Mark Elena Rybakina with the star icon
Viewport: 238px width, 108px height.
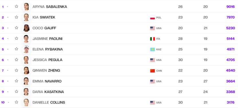pos(17,49)
